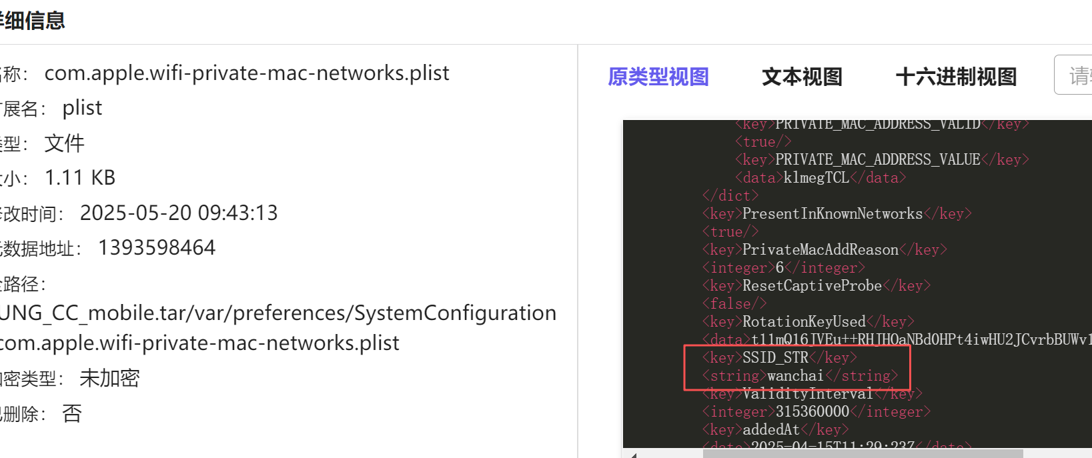Click the modification time 2025-05-20 09:43:13
This screenshot has width=1092, height=458.
179,213
